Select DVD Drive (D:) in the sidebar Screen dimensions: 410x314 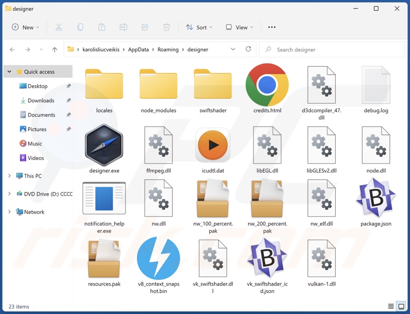tap(44, 194)
